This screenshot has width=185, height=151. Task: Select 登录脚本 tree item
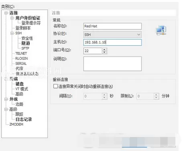click(23, 28)
